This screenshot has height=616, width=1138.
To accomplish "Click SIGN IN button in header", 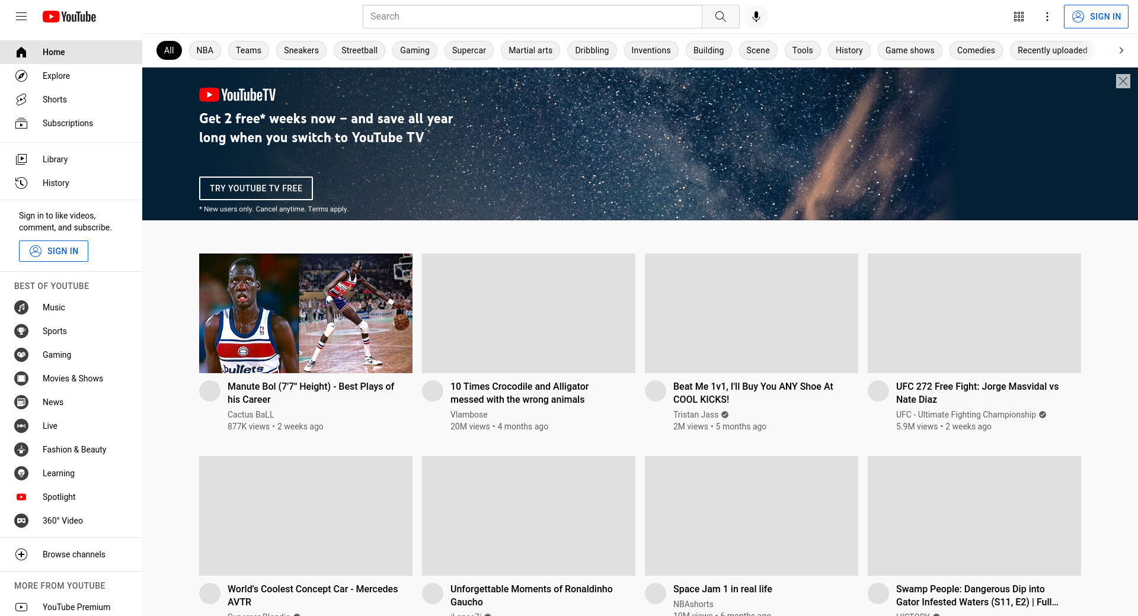I will pos(1096,17).
